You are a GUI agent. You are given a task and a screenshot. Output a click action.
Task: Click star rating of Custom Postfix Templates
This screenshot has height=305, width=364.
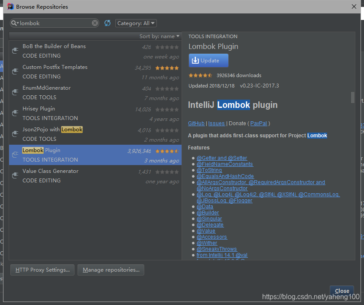(167, 68)
